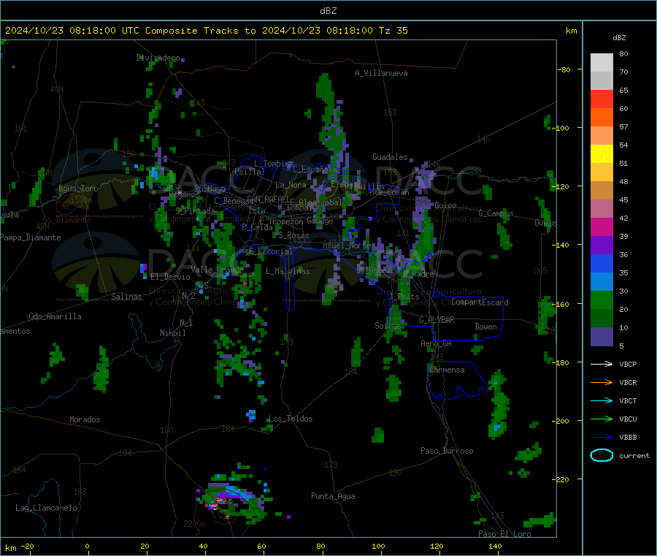Click the Lag.Llancanelo map label
The width and height of the screenshot is (657, 556).
[x=46, y=508]
